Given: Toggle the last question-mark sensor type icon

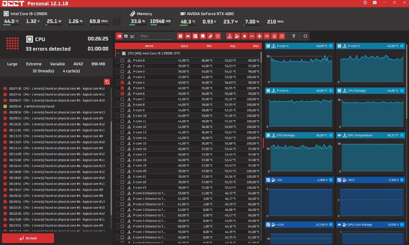Looking at the screenshot, I should [282, 36].
